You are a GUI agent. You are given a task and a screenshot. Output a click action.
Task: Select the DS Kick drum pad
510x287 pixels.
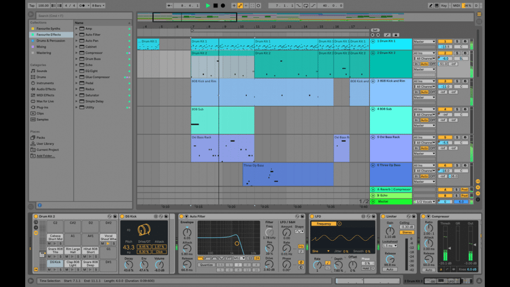[55, 262]
